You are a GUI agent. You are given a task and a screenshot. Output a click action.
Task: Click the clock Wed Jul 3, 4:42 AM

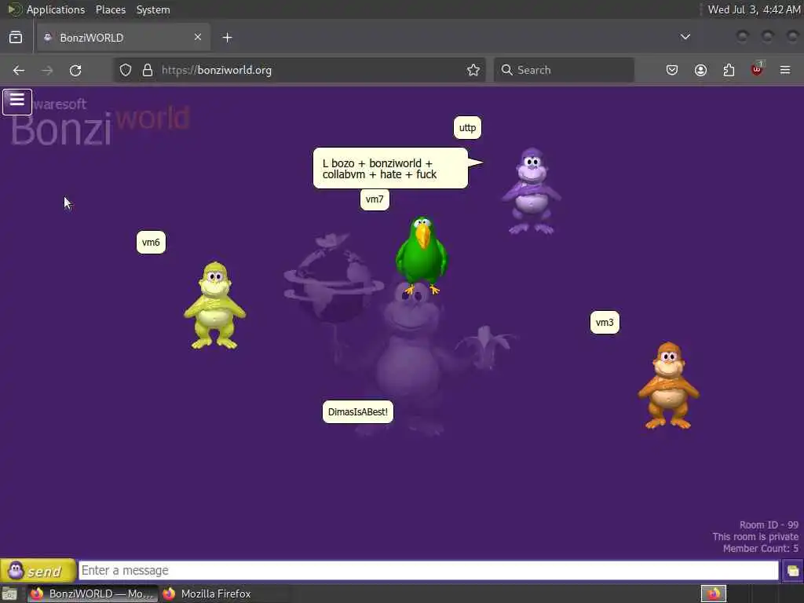[x=754, y=9]
